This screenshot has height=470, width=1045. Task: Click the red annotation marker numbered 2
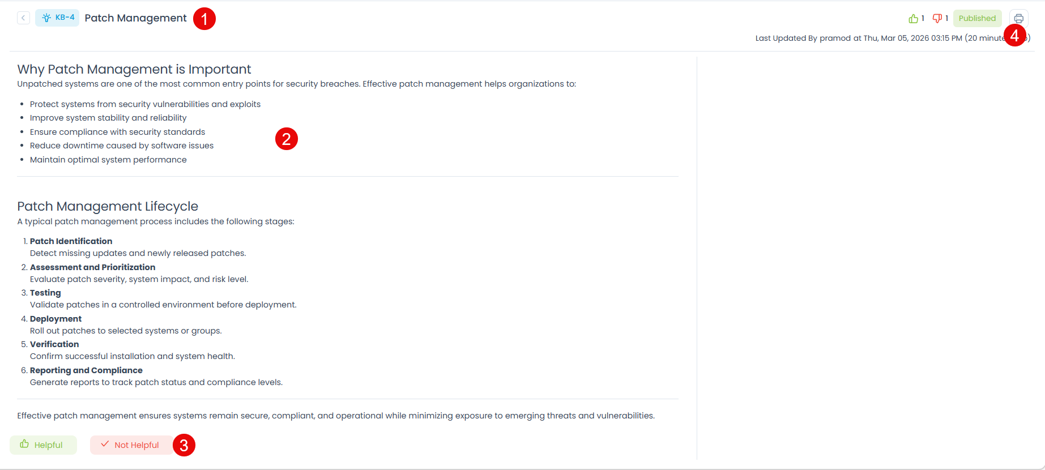[x=287, y=139]
